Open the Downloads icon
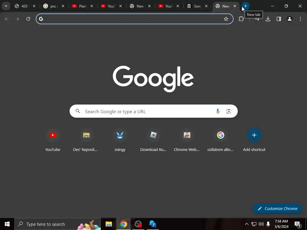Viewport: 307px width, 230px height. point(268,19)
